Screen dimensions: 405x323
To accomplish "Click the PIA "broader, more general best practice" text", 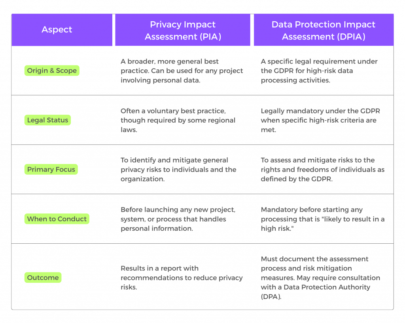I will pos(182,71).
